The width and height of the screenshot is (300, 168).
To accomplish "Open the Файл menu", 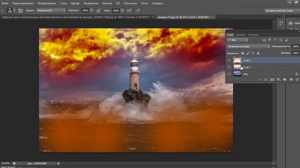I will (x=5, y=3).
